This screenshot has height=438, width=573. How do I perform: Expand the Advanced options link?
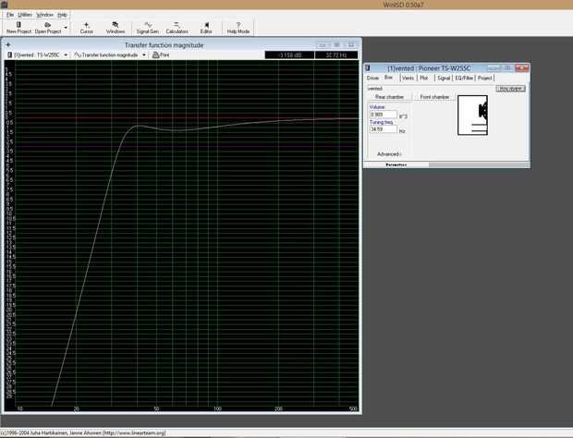pos(388,153)
